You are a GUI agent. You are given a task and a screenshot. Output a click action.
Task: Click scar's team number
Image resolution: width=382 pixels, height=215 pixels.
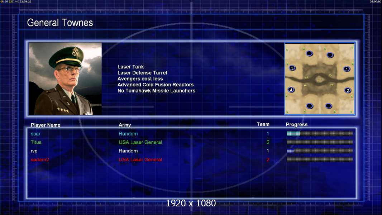(268, 134)
